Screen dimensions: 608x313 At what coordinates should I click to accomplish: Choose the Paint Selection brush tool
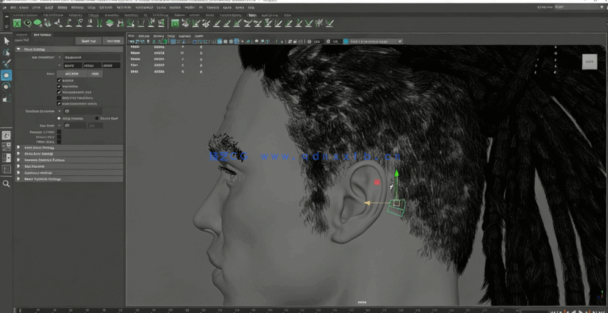[x=6, y=63]
